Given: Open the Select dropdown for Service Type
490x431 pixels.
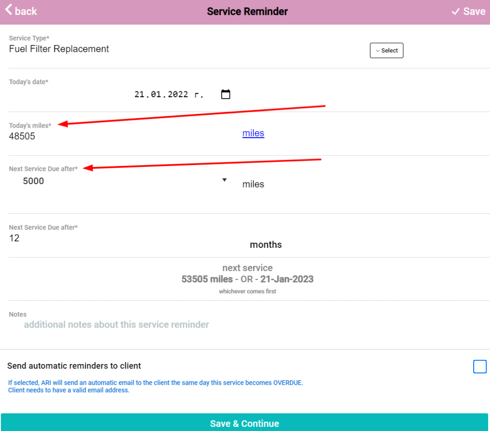Looking at the screenshot, I should [387, 50].
